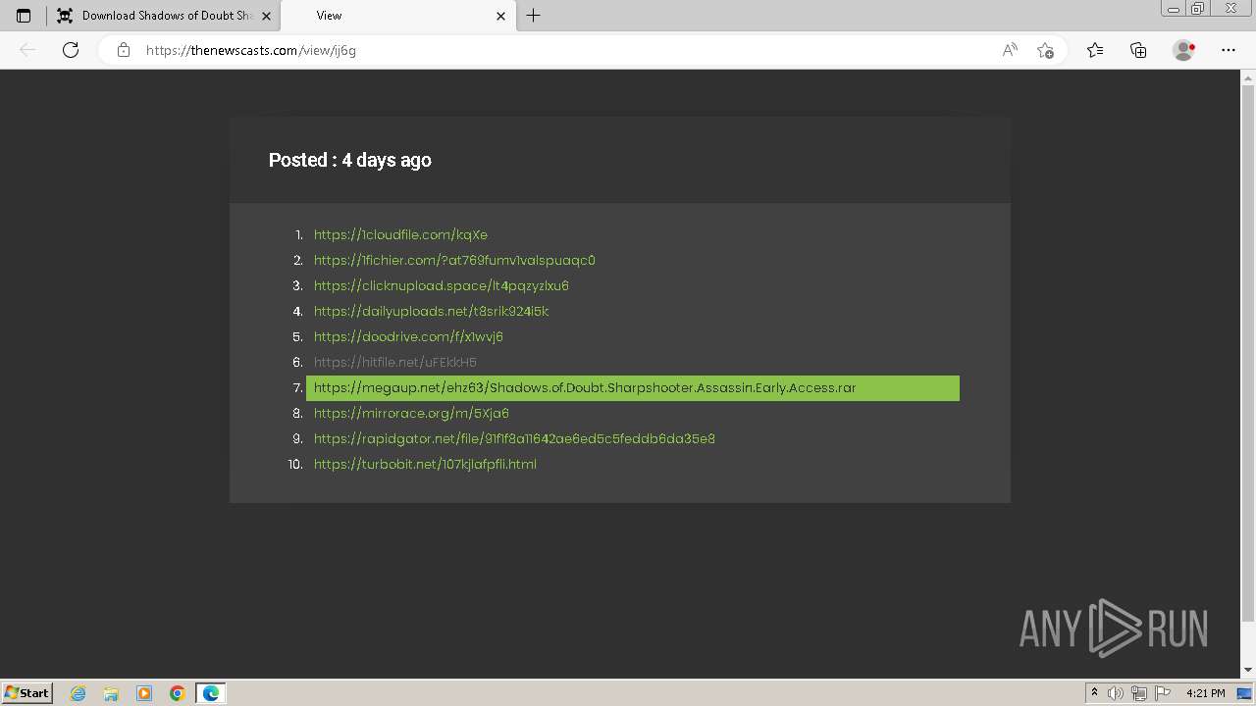Viewport: 1256px width, 706px height.
Task: Open volume control in tray
Action: tap(1116, 693)
